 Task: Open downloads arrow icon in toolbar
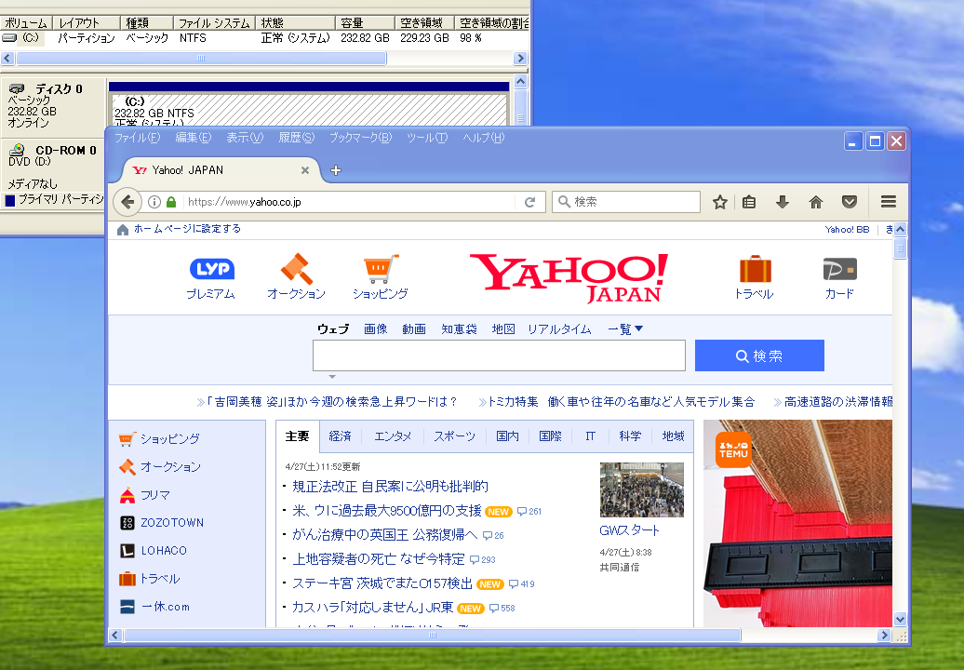(782, 202)
